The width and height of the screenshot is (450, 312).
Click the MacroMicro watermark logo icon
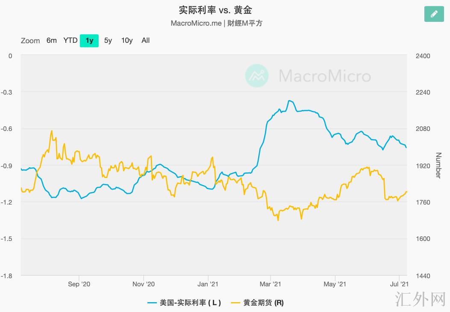point(257,76)
